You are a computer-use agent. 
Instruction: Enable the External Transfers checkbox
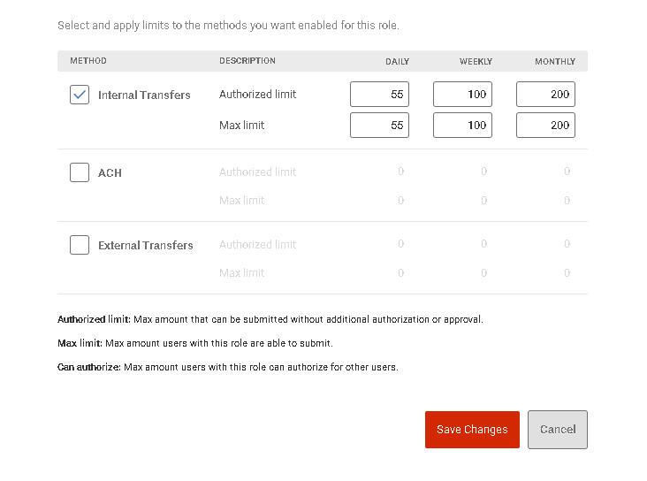pyautogui.click(x=80, y=245)
